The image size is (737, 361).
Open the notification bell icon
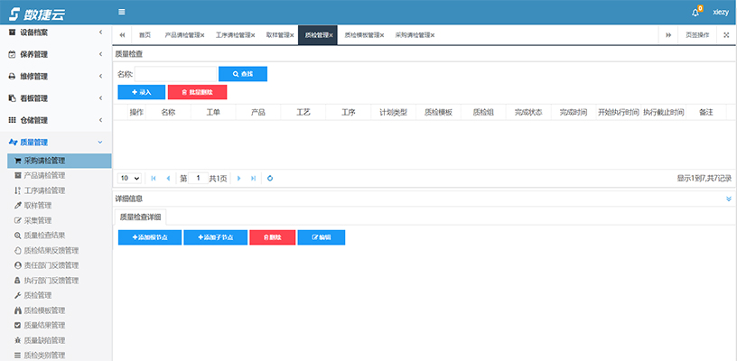tap(695, 12)
